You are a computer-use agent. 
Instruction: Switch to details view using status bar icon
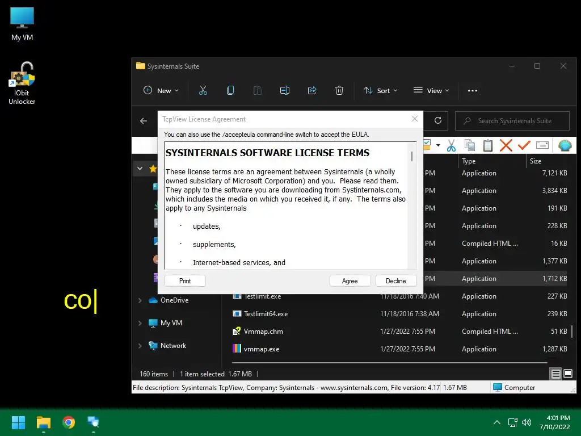point(555,374)
